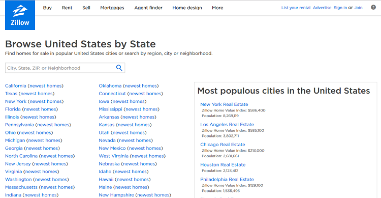Viewport: 381px width, 198px height.
Task: Open the West Virginia state link
Action: (x=113, y=156)
